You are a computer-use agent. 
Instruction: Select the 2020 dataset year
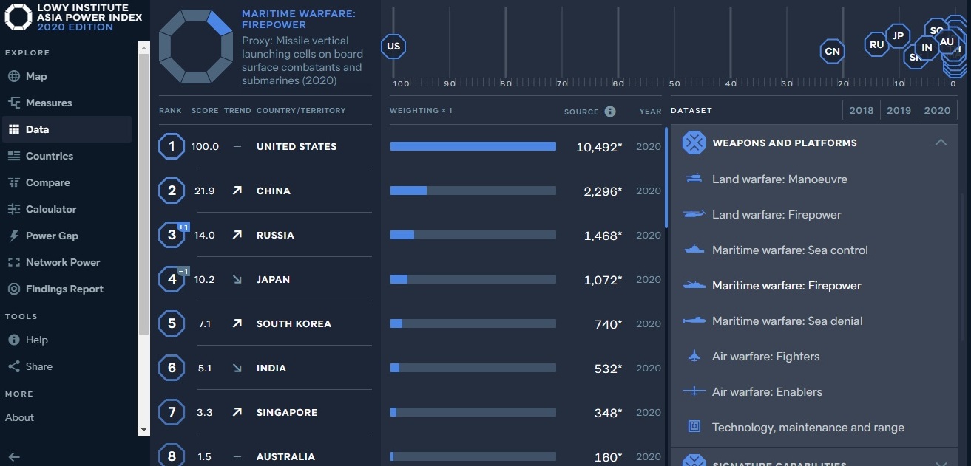point(937,110)
